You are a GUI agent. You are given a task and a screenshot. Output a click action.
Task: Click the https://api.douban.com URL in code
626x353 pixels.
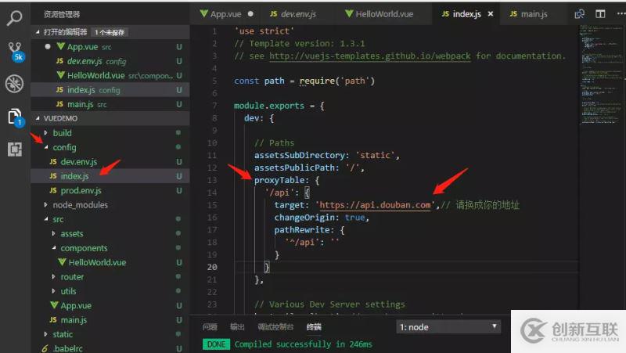click(x=376, y=205)
